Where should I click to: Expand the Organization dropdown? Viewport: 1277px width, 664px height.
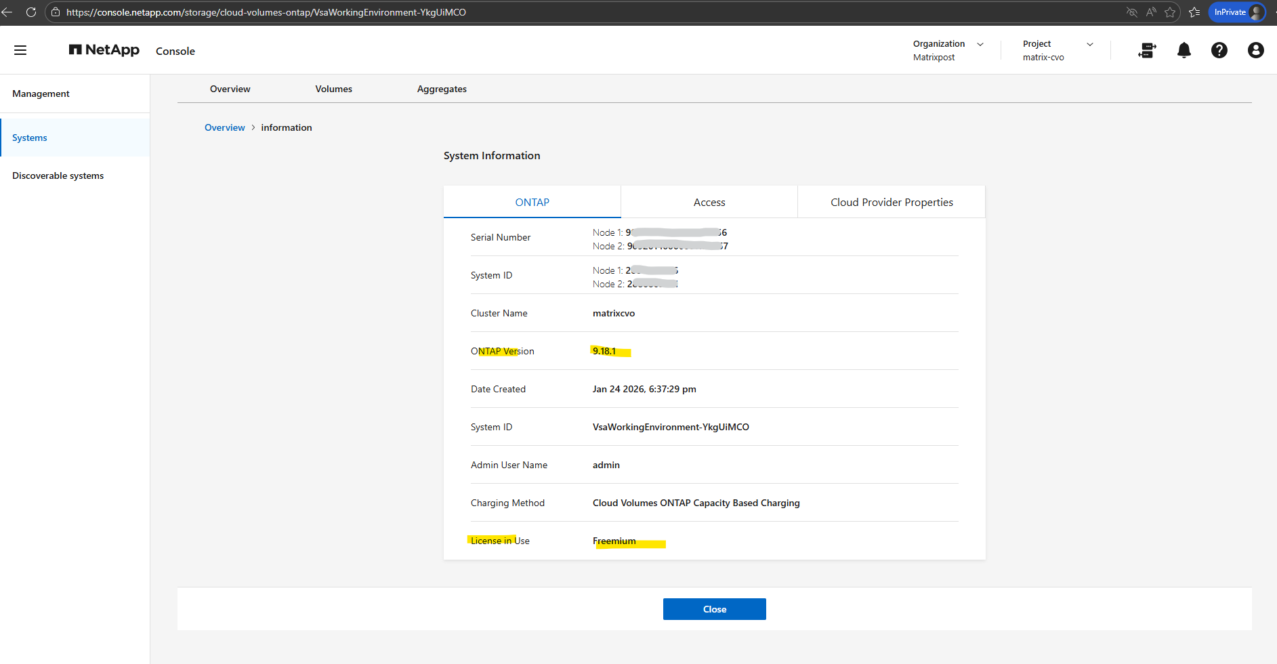(948, 50)
